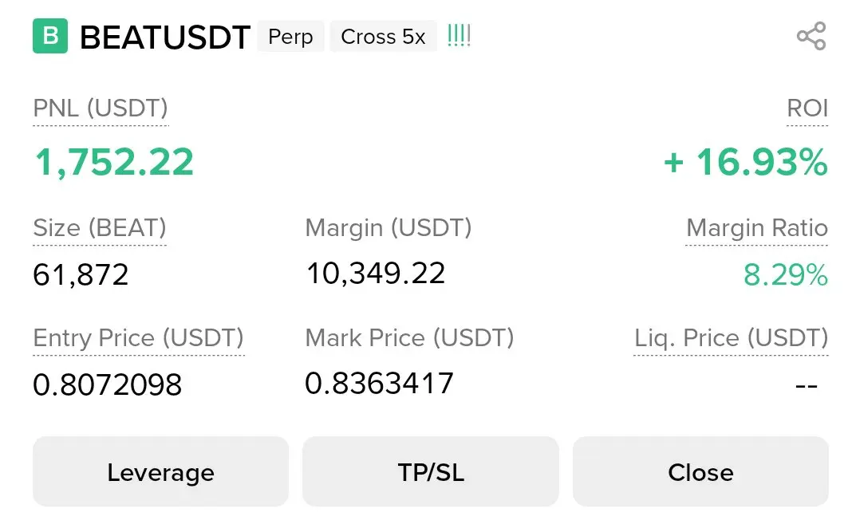The height and width of the screenshot is (532, 848).
Task: Click the green signal bars indicator
Action: (x=459, y=36)
